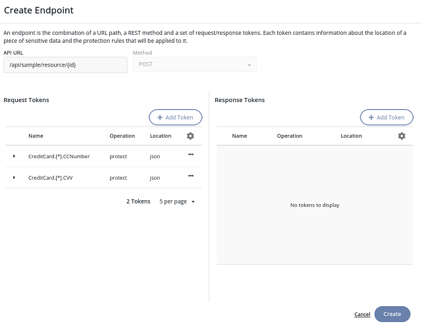This screenshot has height=324, width=422.
Task: Sort Response Tokens by Location column header
Action: [x=352, y=136]
